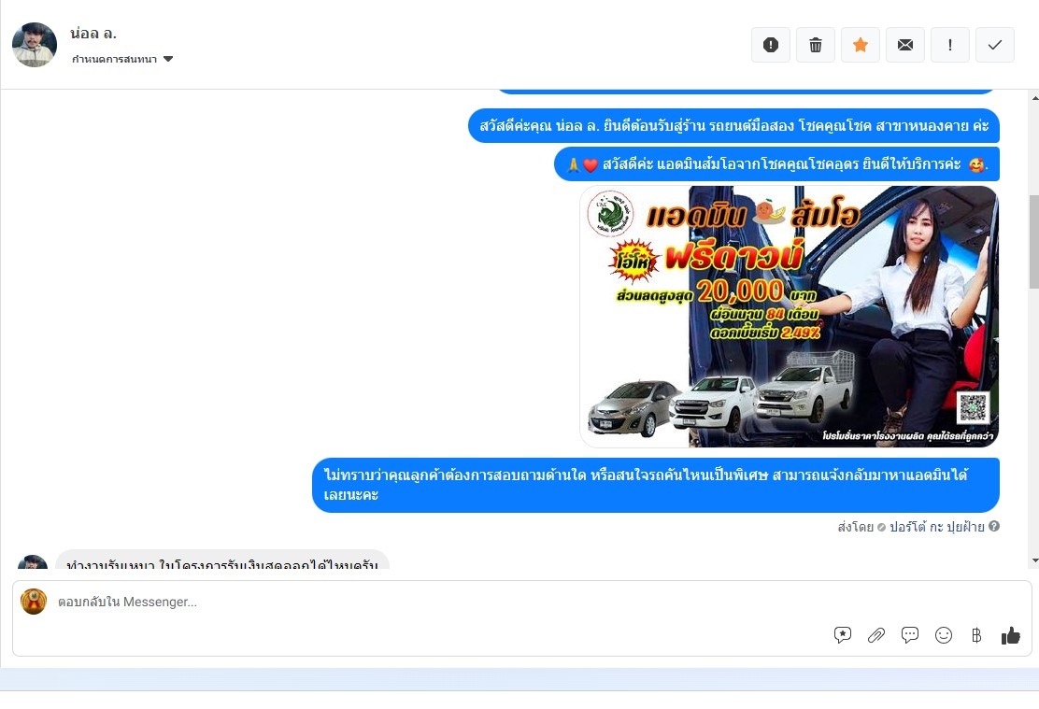
Task: Click the chat scrollbar thumb
Action: coord(1034,242)
